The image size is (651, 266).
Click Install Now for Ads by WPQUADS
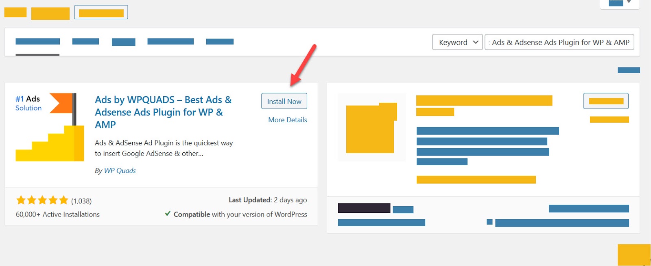[x=284, y=101]
